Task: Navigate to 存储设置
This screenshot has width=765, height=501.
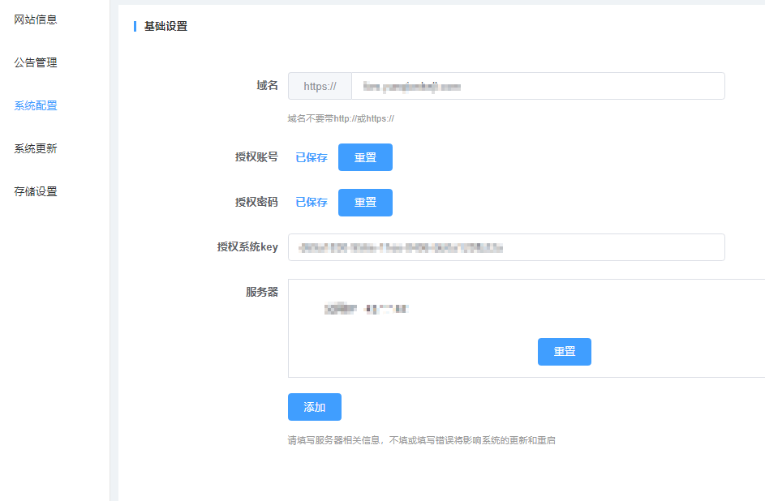Action: (36, 191)
